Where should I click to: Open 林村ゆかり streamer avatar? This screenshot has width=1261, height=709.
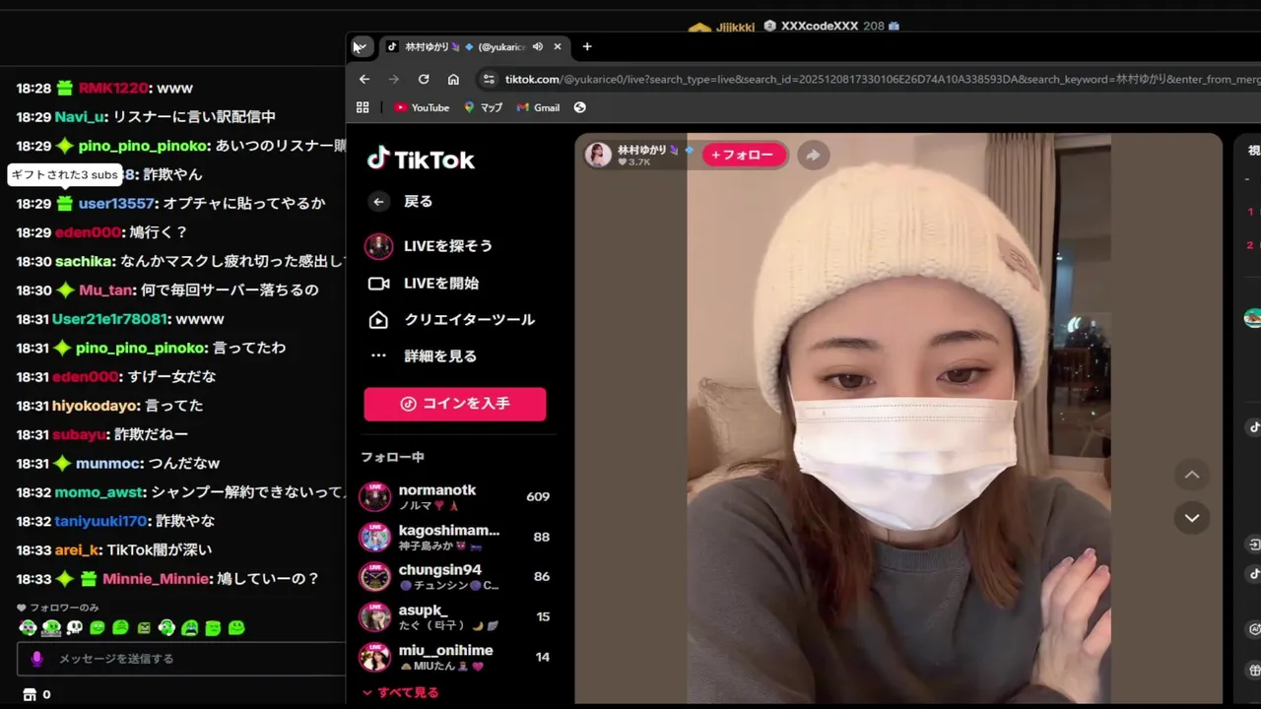598,155
